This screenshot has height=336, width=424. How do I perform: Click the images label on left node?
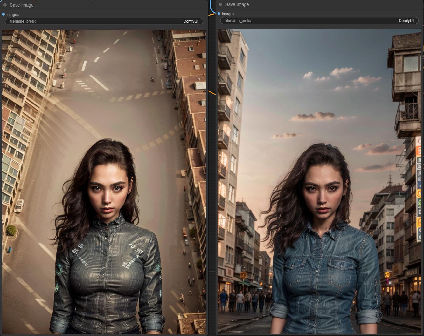[13, 15]
